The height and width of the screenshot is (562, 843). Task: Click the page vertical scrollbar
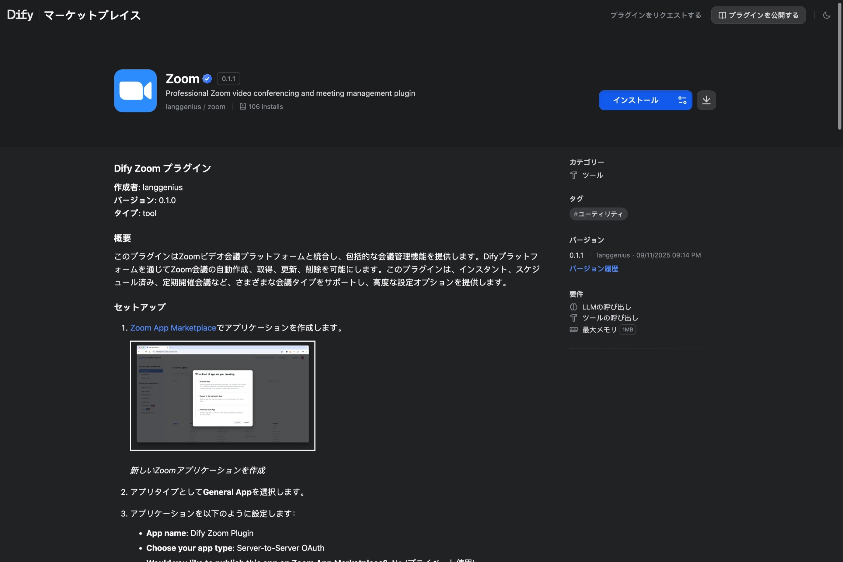click(839, 66)
